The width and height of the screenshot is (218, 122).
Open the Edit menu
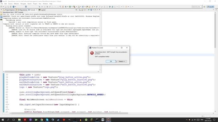[5, 4]
